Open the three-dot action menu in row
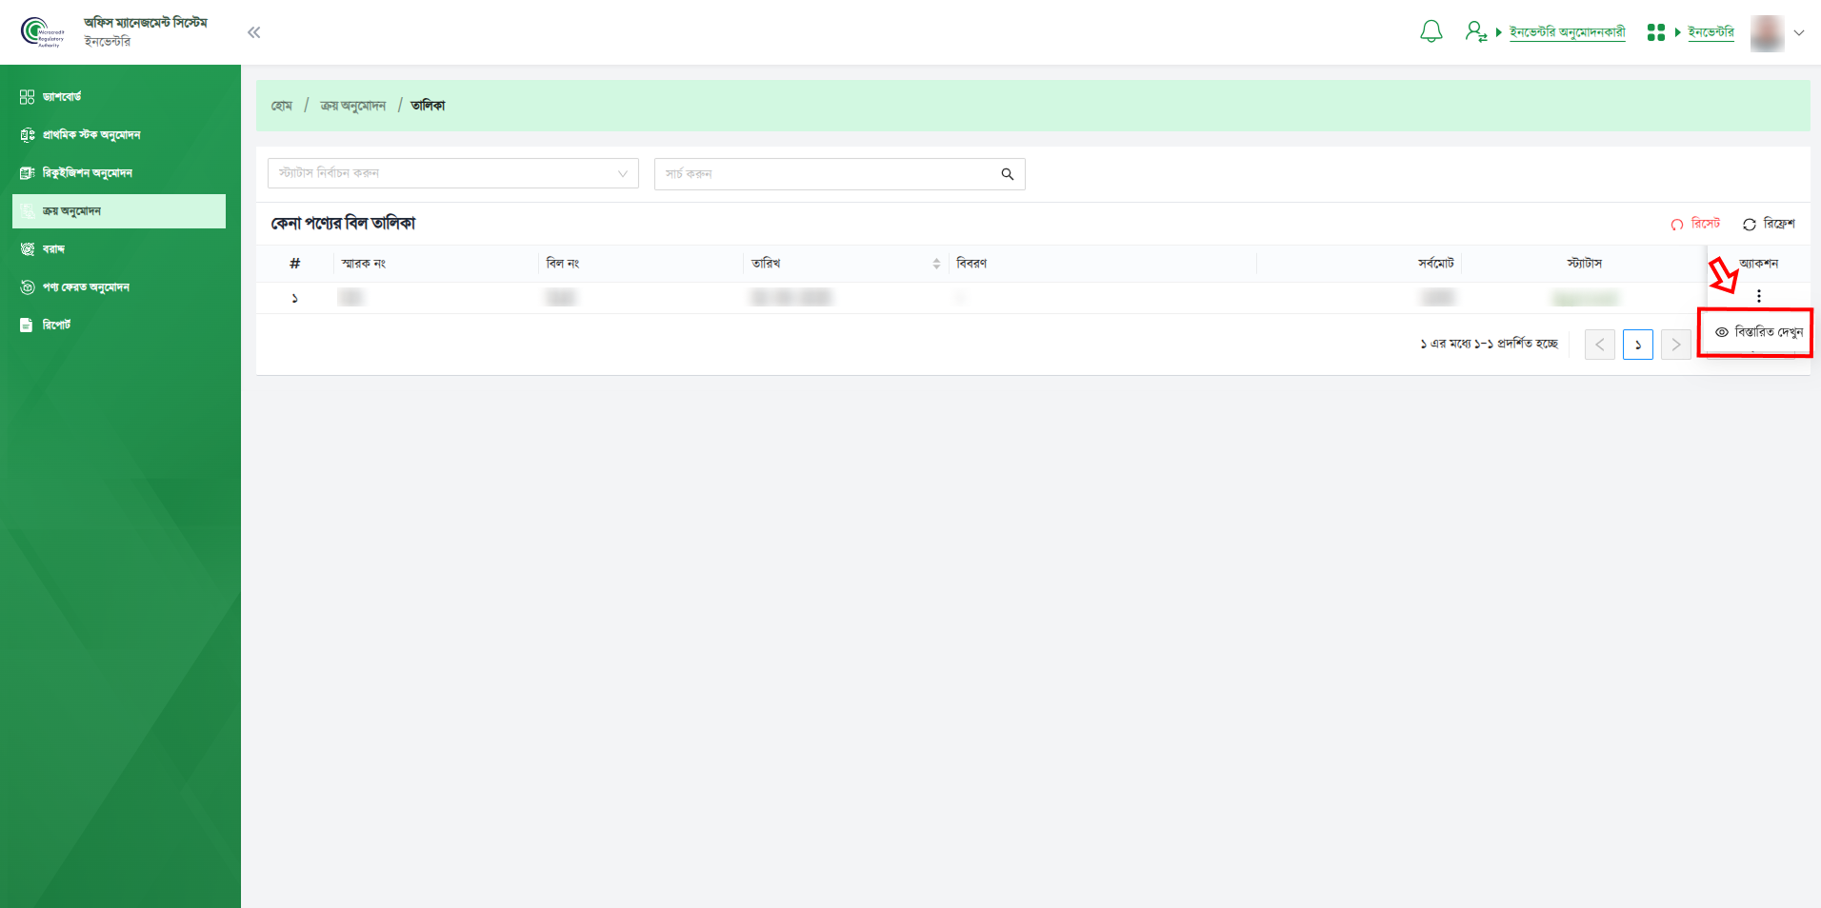This screenshot has width=1821, height=908. click(x=1758, y=296)
